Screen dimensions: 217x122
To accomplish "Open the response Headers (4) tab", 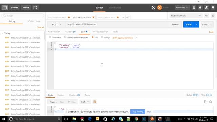I will point(74,95).
